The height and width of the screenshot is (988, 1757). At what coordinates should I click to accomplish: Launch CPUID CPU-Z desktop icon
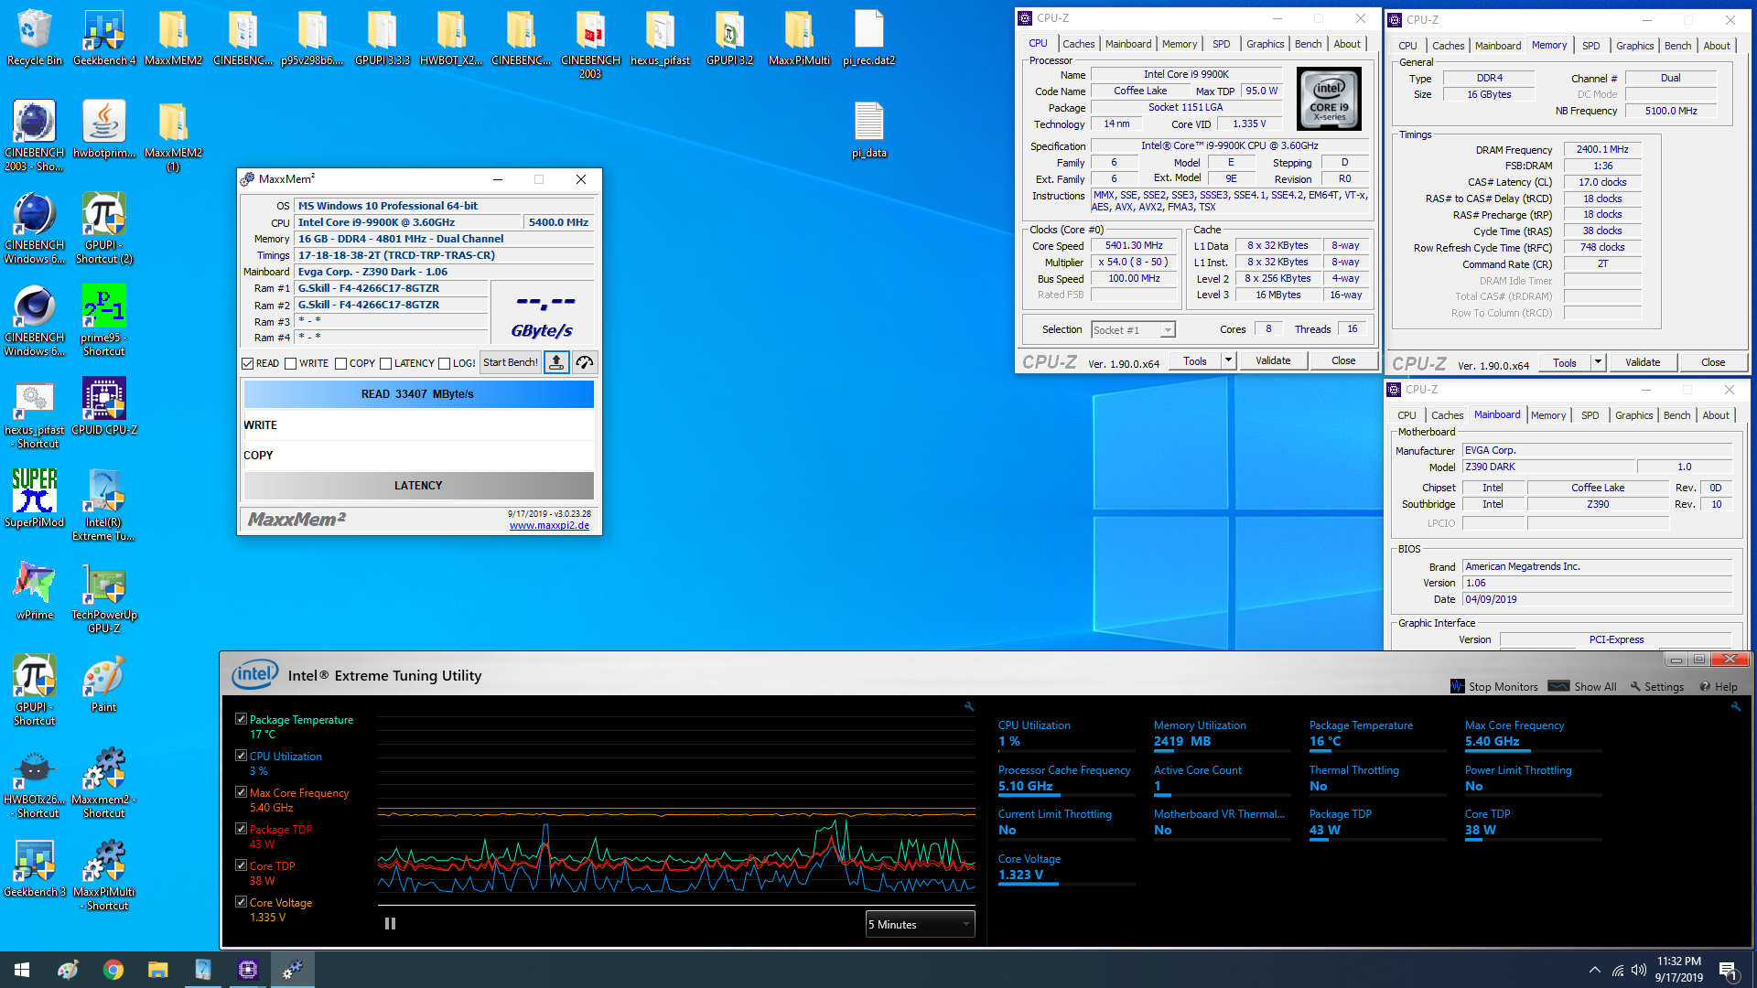pyautogui.click(x=104, y=406)
